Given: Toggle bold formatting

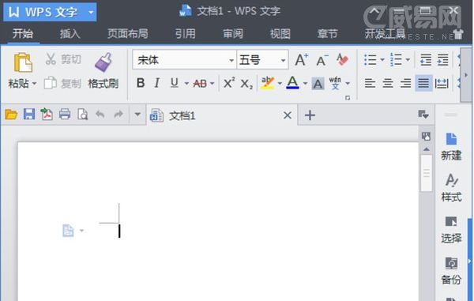Looking at the screenshot, I should coord(141,83).
